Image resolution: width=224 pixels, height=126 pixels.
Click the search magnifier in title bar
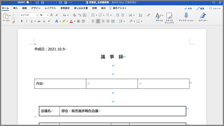click(214, 2)
